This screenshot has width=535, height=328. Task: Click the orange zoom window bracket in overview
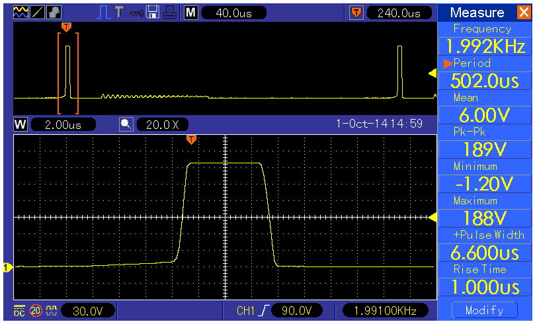point(68,73)
